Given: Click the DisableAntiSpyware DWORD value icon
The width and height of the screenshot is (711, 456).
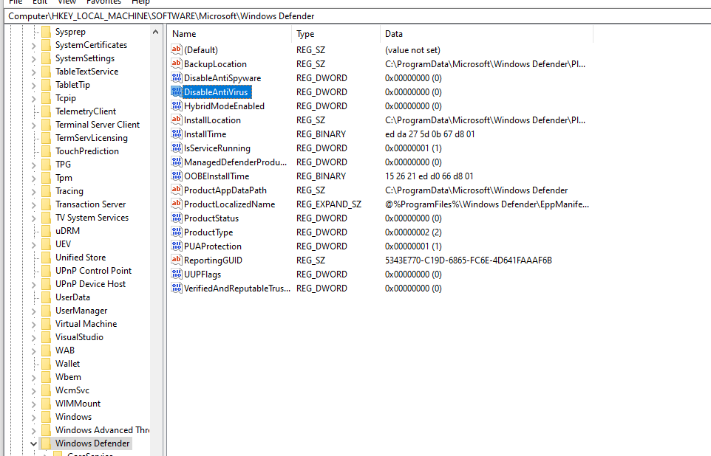Looking at the screenshot, I should point(177,78).
